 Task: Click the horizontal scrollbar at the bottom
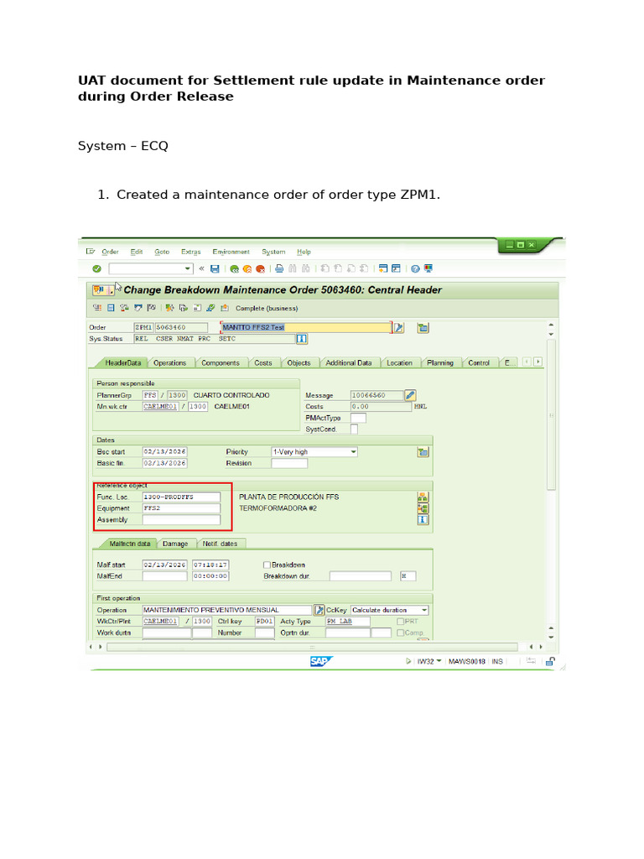point(312,647)
